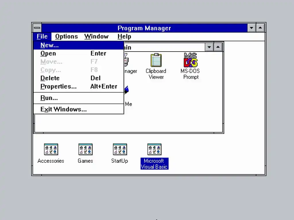This screenshot has width=294, height=220.
Task: Minimize the Program Manager window
Action: click(252, 28)
